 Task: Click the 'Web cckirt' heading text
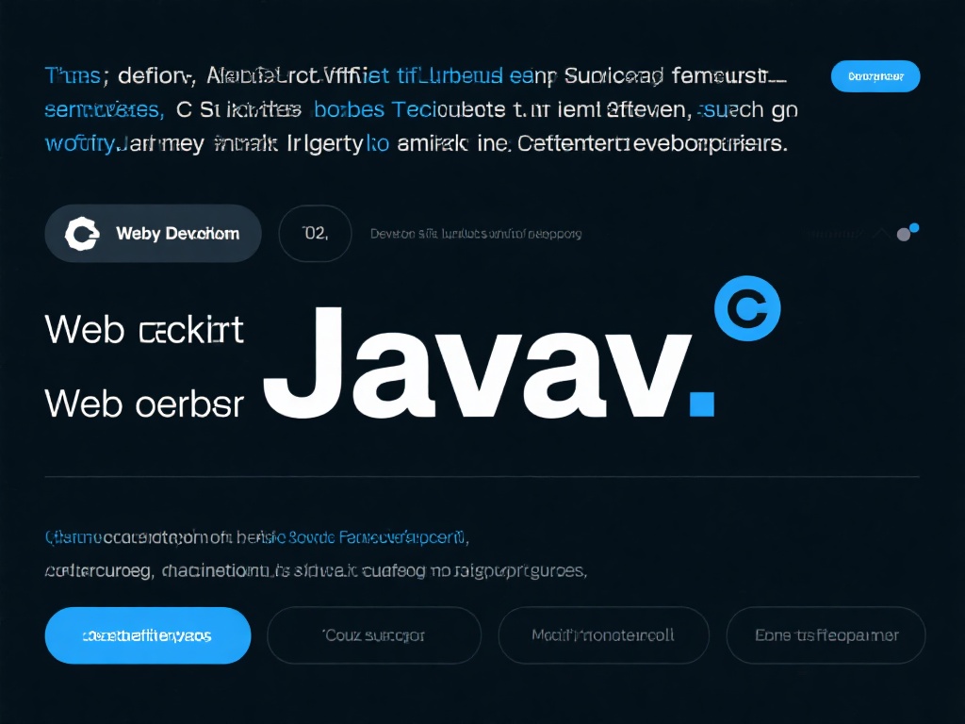tap(144, 330)
